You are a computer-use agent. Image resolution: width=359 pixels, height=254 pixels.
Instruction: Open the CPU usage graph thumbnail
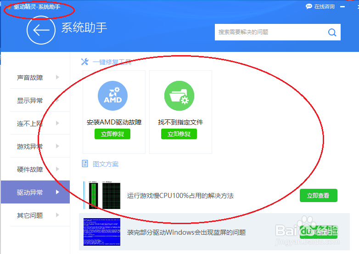tap(102, 195)
